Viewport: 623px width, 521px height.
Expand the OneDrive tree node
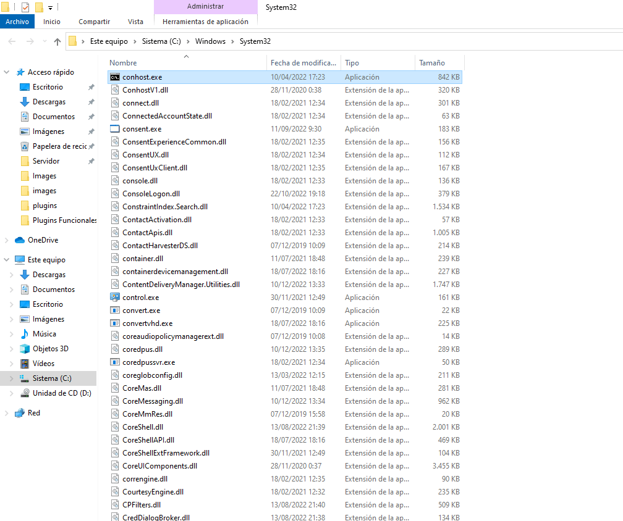pyautogui.click(x=6, y=240)
